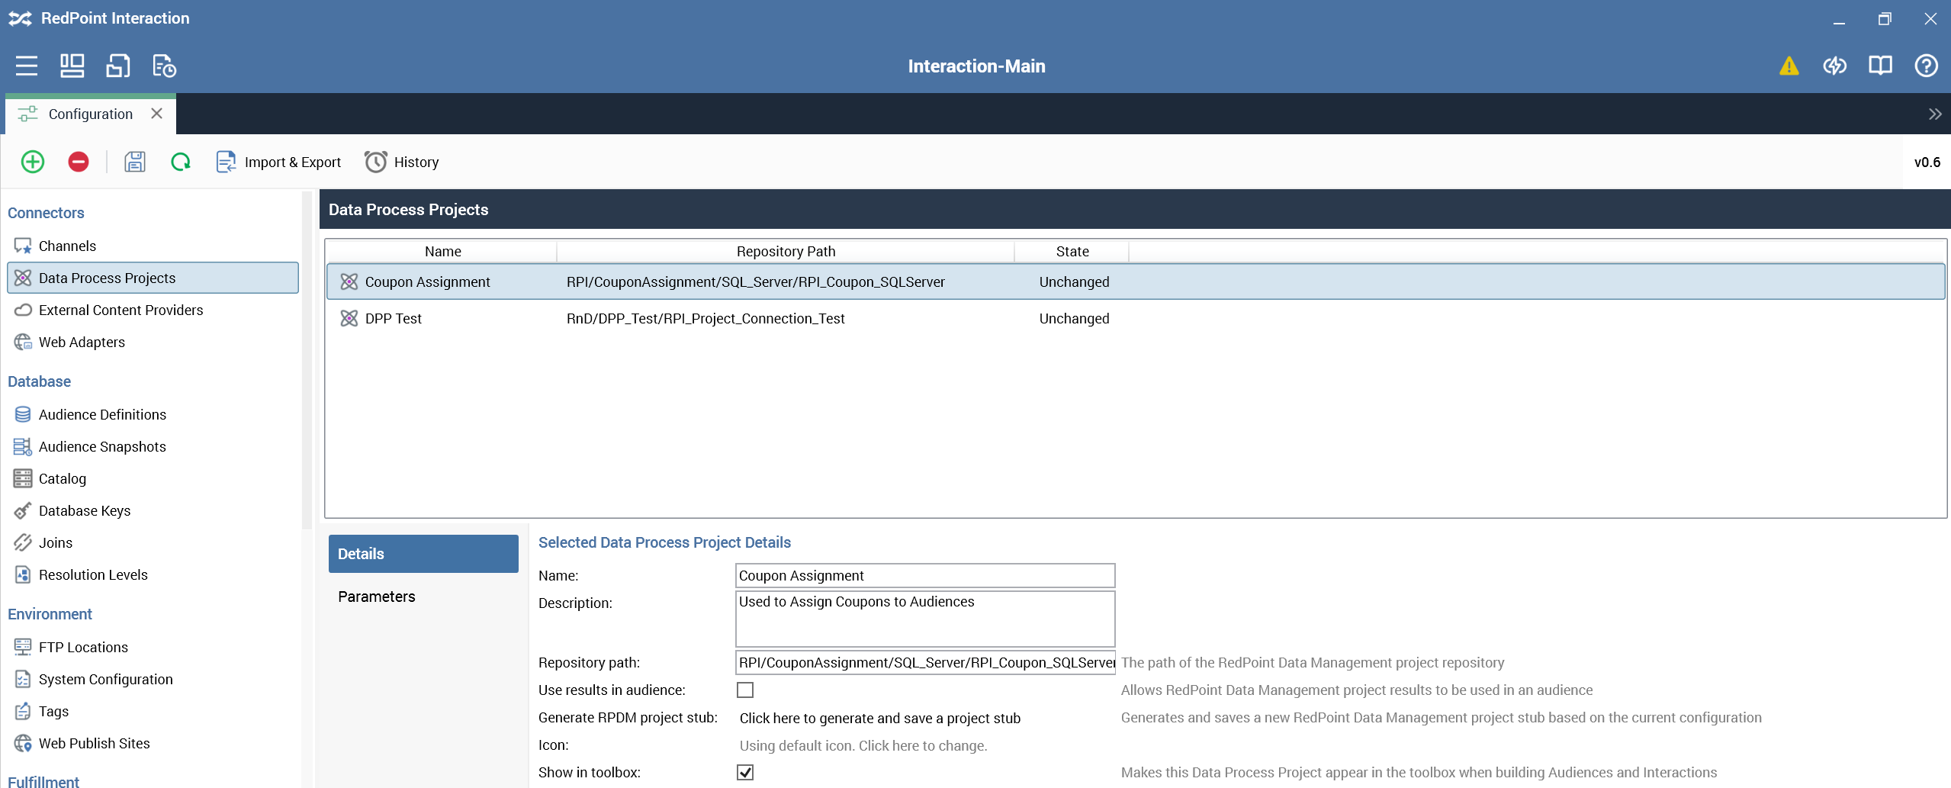1951x788 pixels.
Task: Click here to generate project stub link
Action: click(879, 719)
